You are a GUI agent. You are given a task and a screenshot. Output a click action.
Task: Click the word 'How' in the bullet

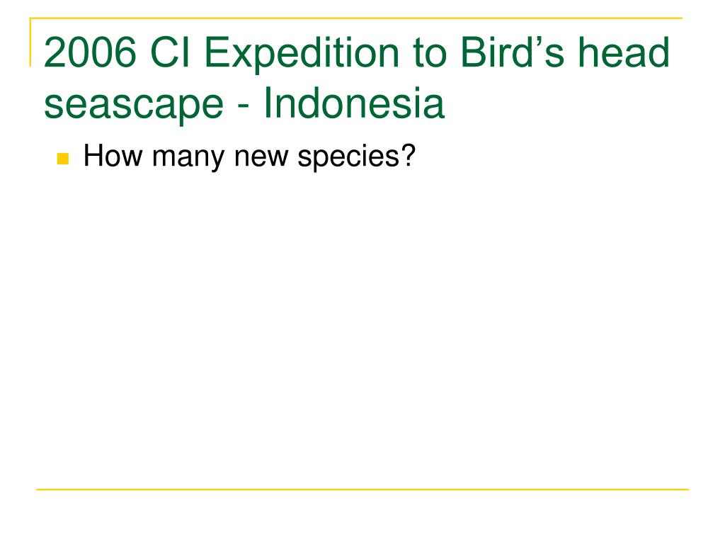pos(113,155)
